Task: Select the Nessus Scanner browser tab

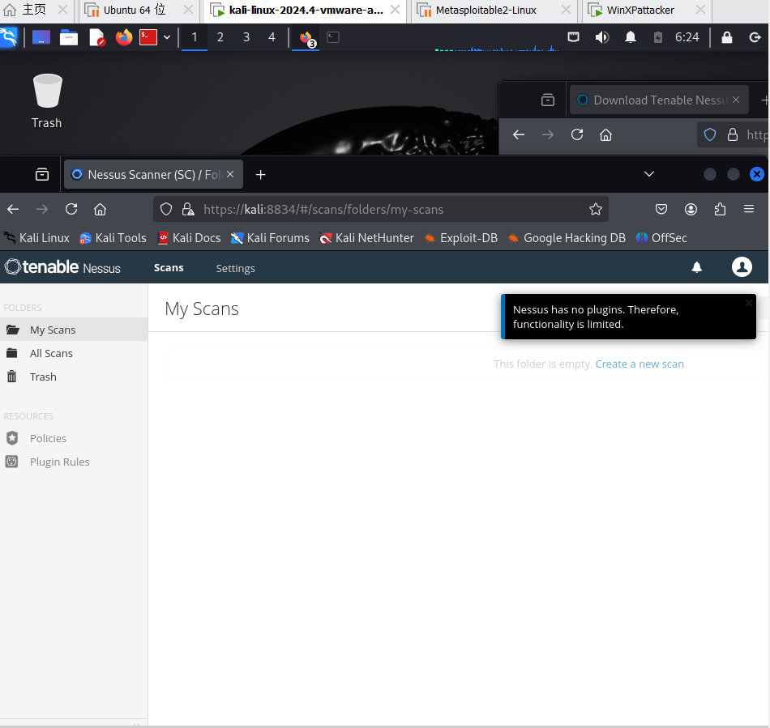Action: point(152,175)
